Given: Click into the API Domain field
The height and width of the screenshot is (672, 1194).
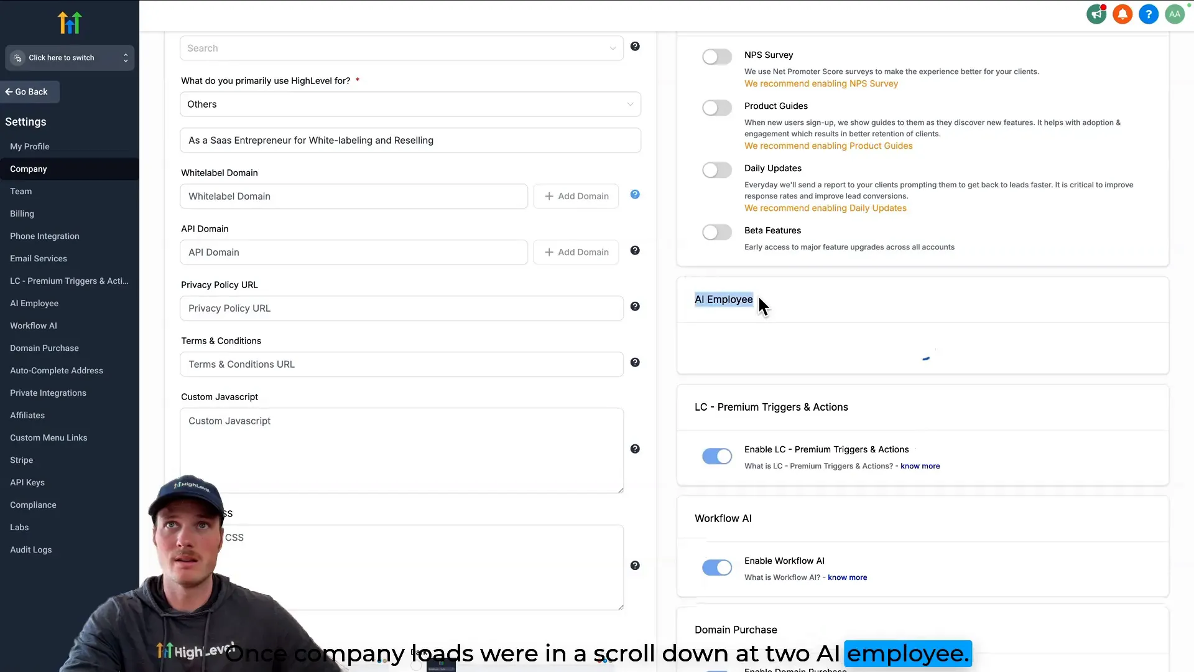Looking at the screenshot, I should 354,252.
